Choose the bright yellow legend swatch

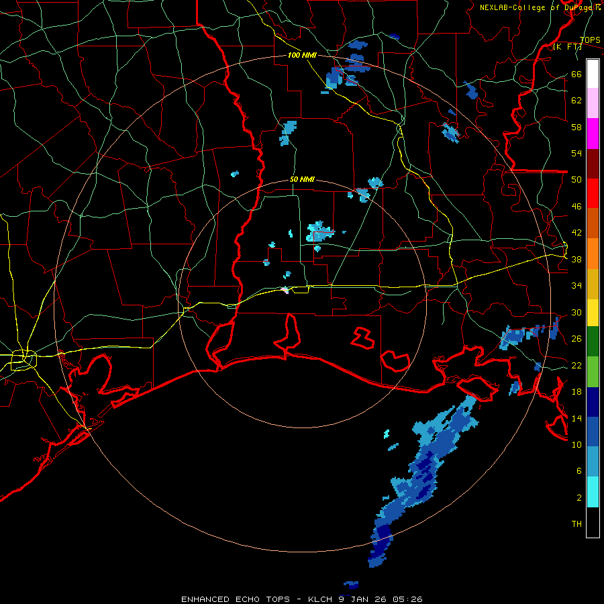point(593,312)
